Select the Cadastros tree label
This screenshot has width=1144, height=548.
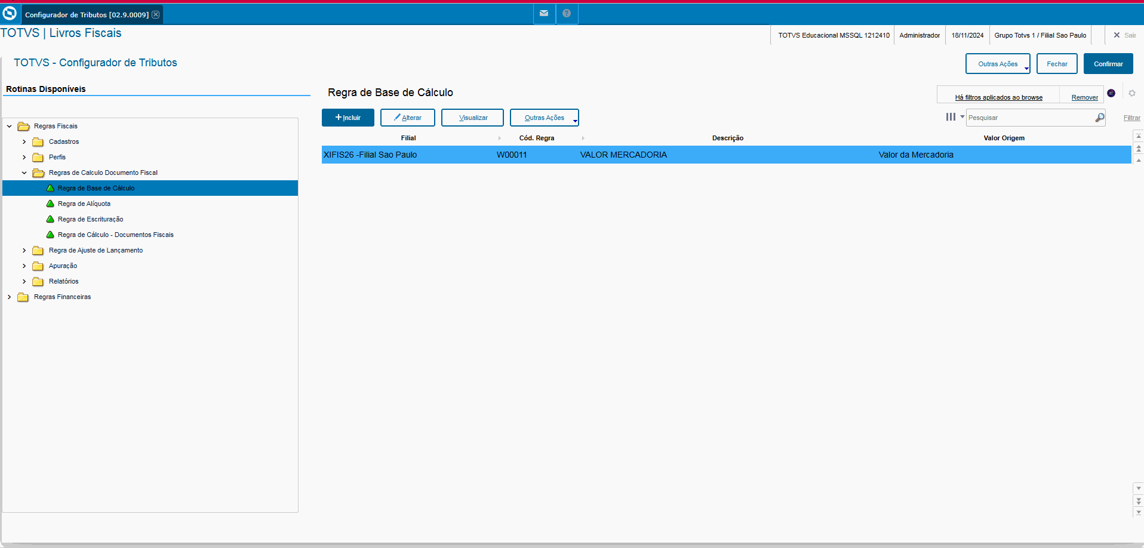tap(64, 141)
